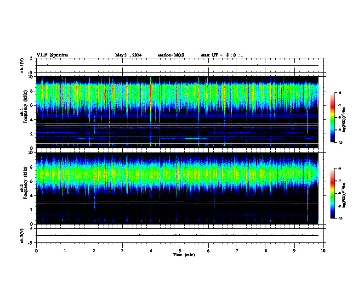Screen dimensions: 364x281
Task: Click the "station=MOS" header label
Action: click(x=171, y=55)
